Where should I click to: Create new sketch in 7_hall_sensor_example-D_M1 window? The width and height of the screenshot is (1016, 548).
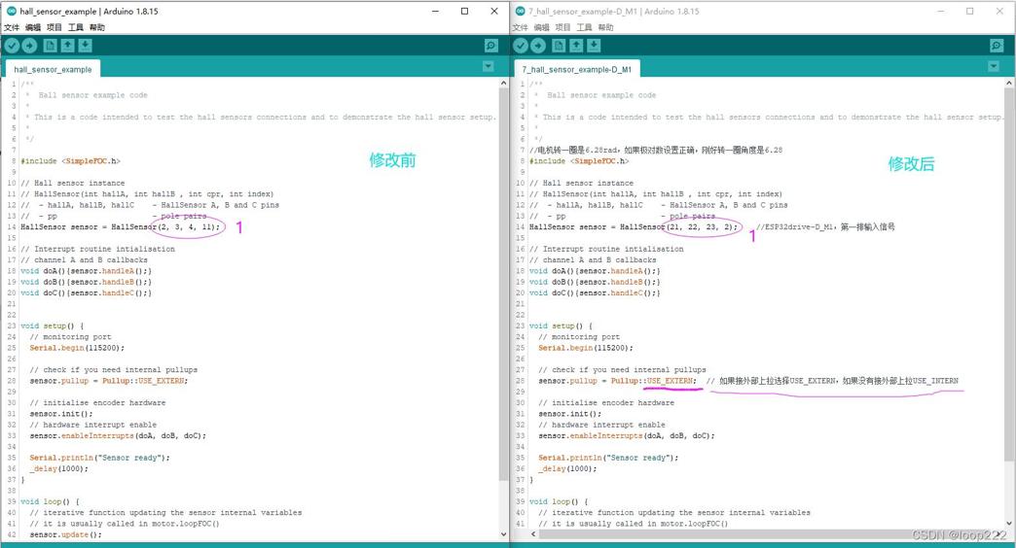(559, 46)
